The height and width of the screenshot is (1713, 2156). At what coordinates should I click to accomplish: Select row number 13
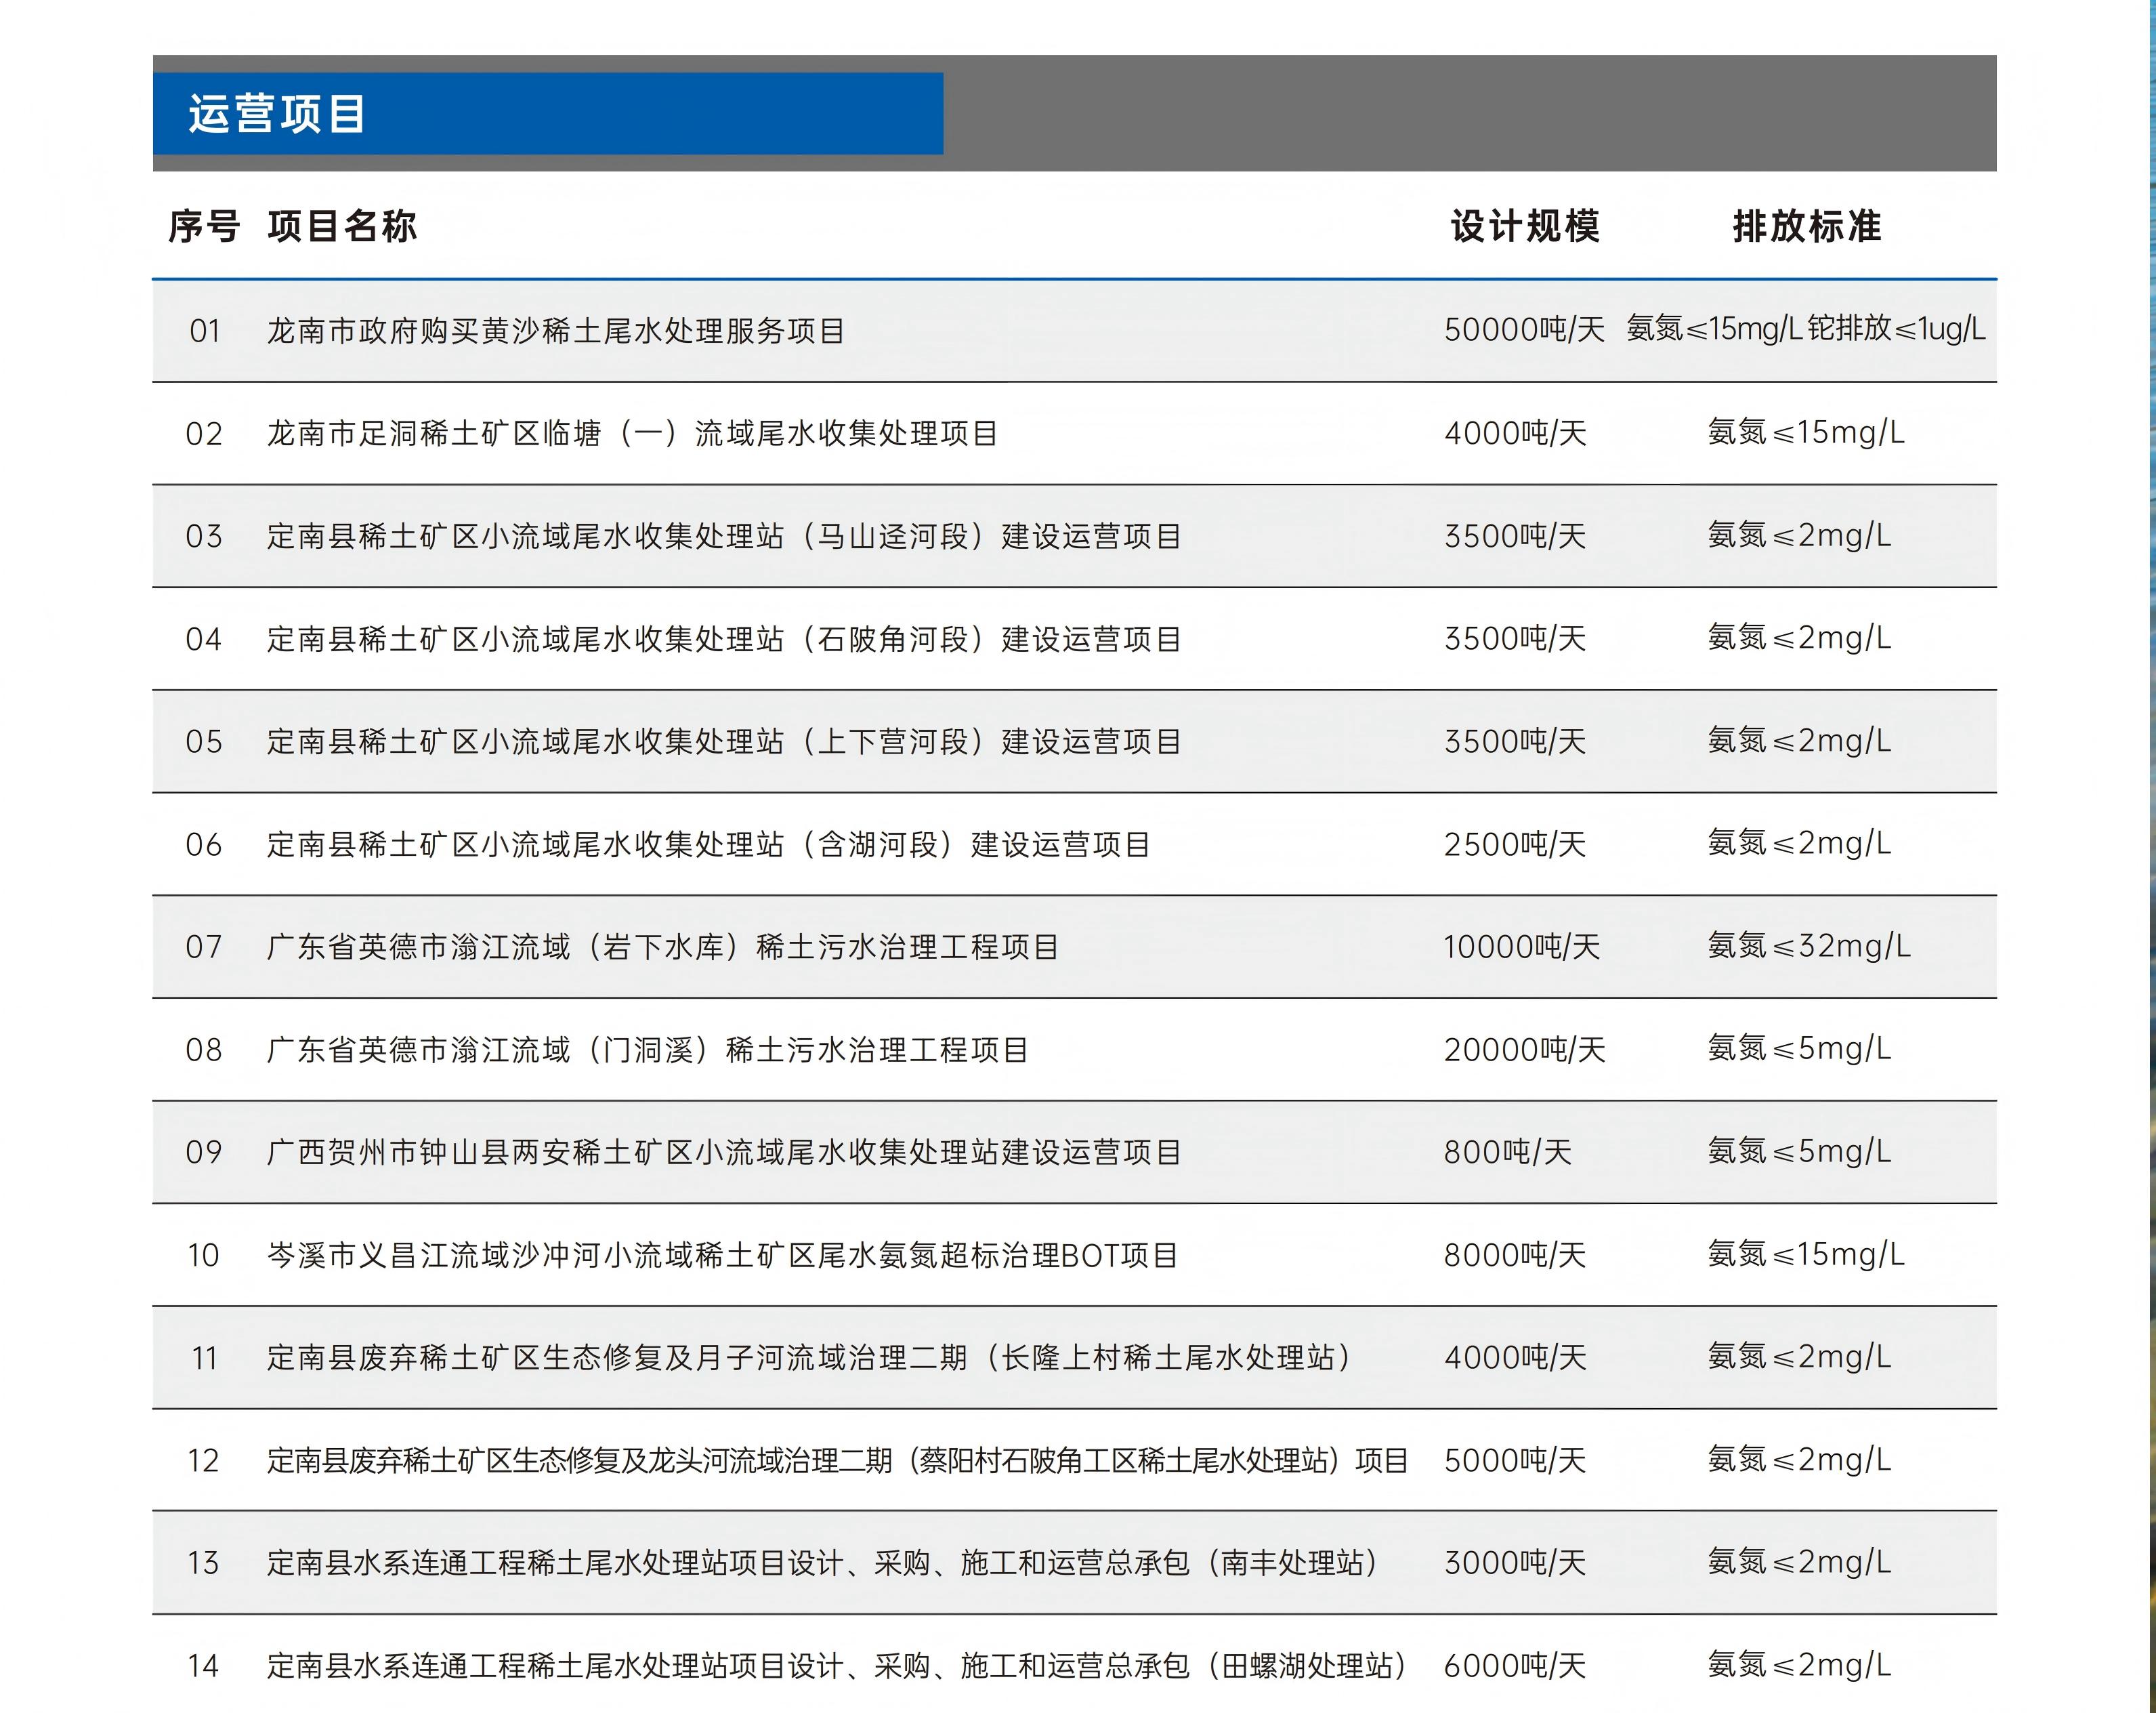point(204,1563)
